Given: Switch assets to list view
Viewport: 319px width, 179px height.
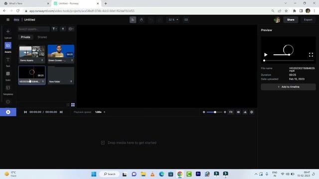Looking at the screenshot, I should tap(68, 105).
